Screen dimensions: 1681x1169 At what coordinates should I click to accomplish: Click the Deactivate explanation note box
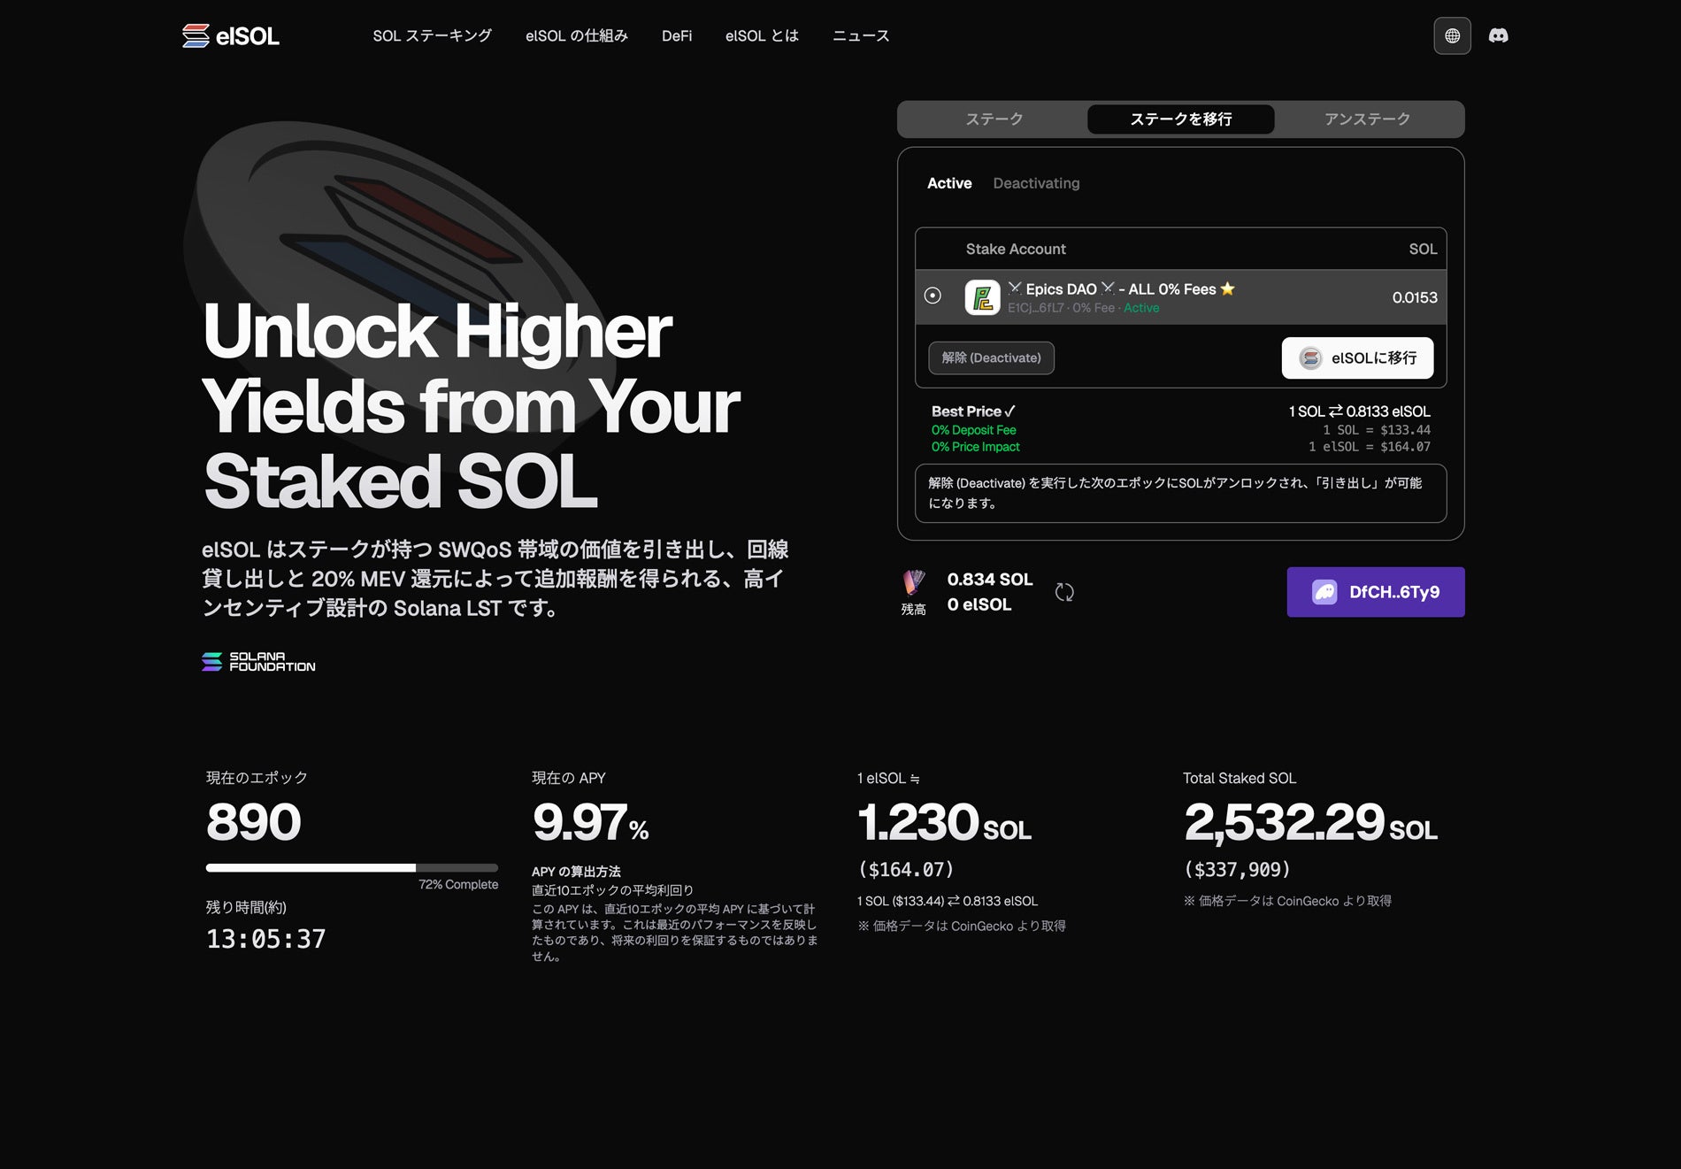click(x=1180, y=493)
